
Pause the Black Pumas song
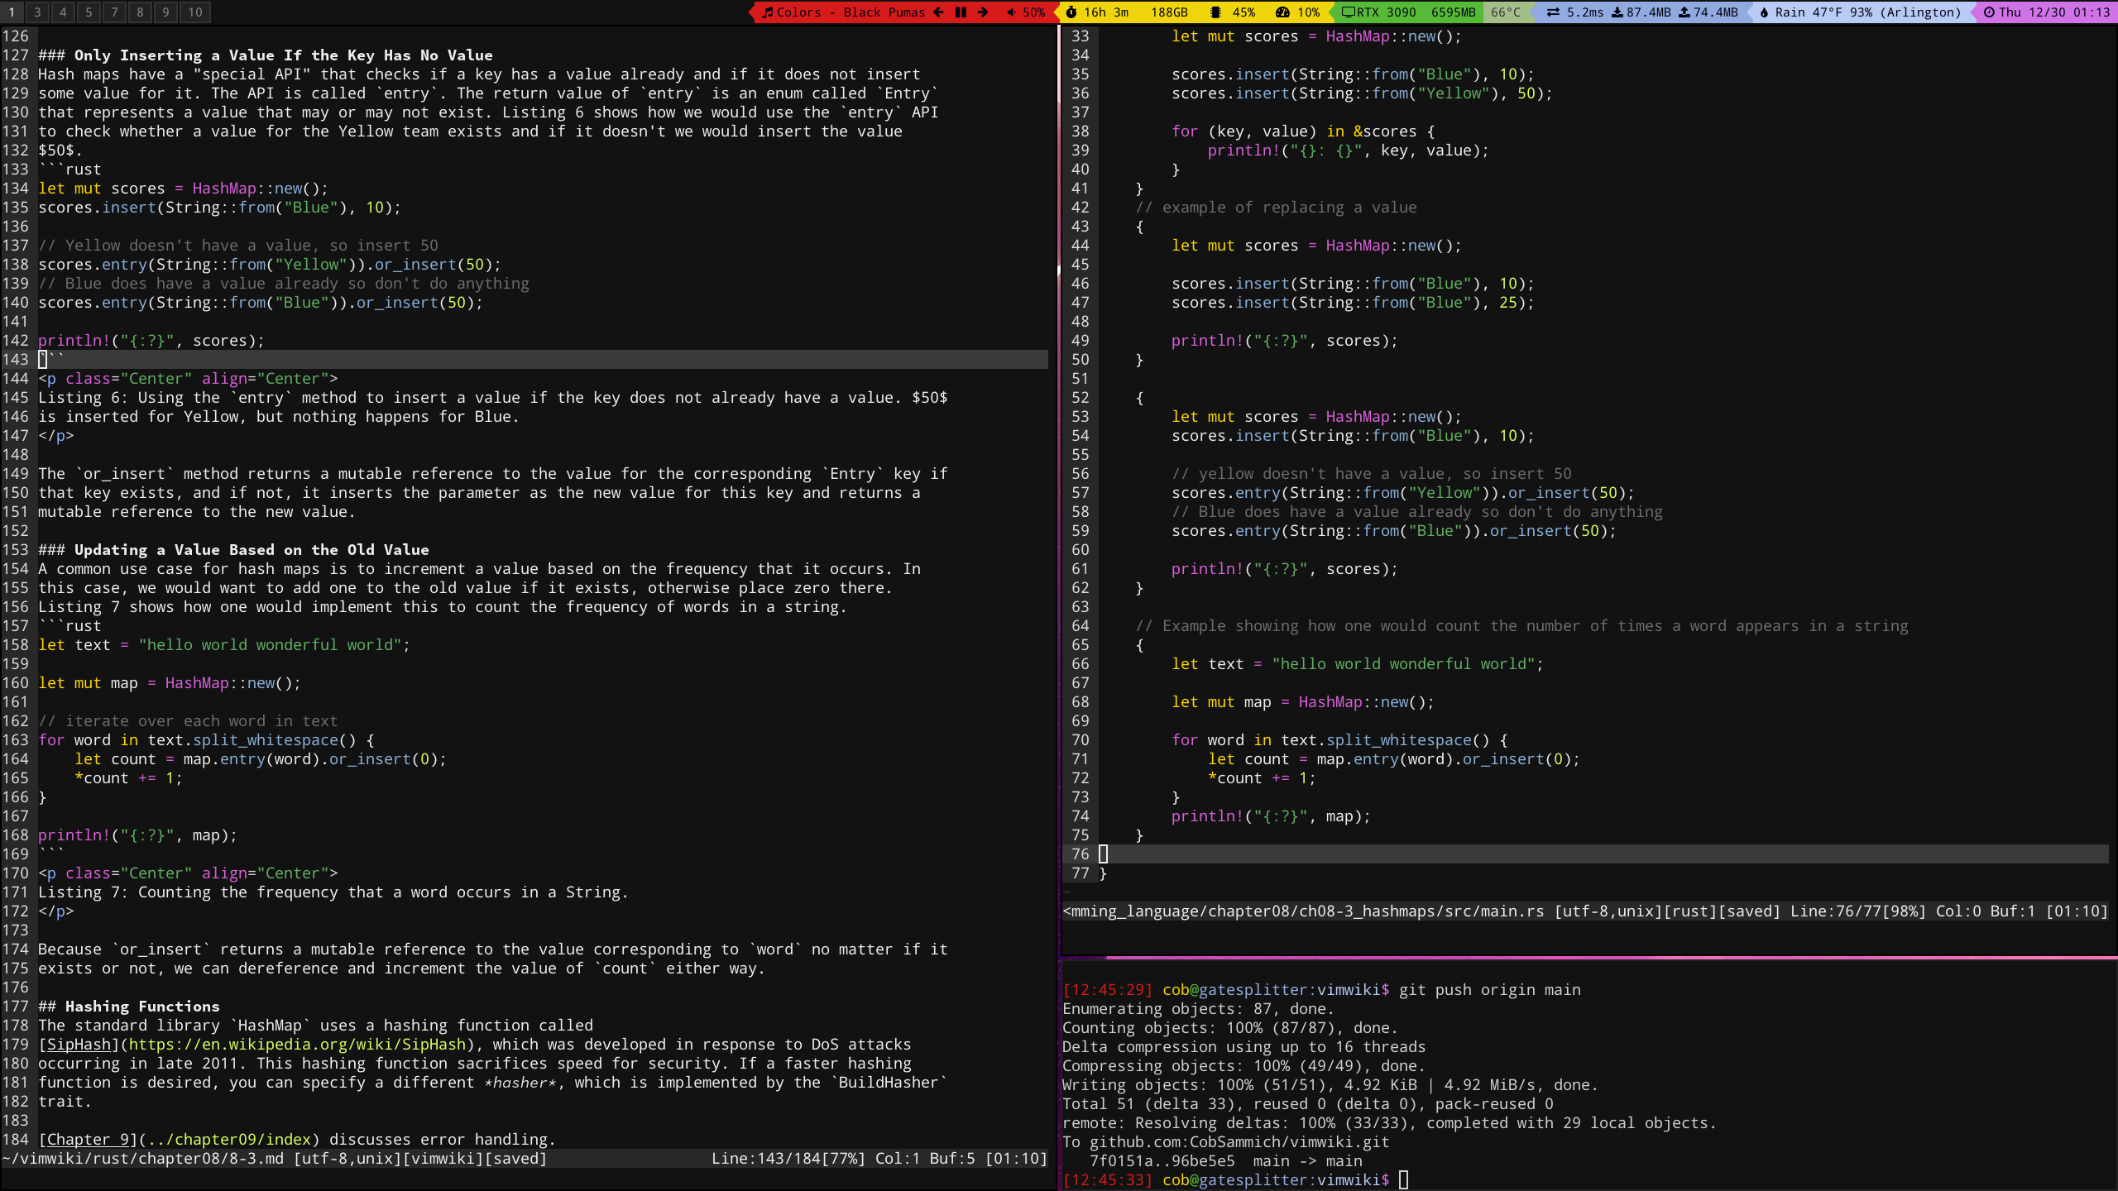[961, 12]
